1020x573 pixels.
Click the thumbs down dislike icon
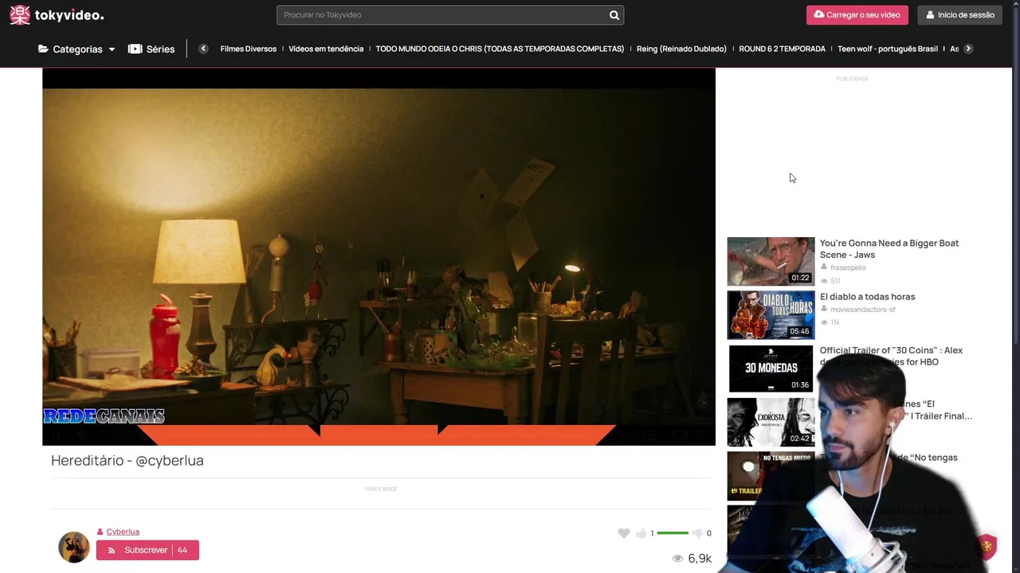[697, 533]
